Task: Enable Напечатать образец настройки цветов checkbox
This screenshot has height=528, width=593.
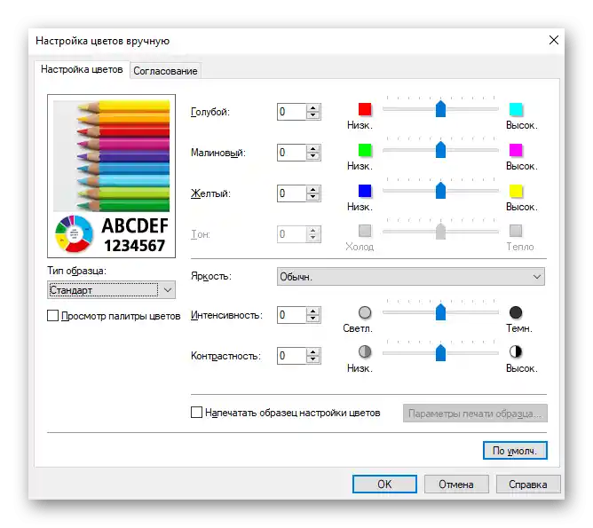Action: coord(196,413)
